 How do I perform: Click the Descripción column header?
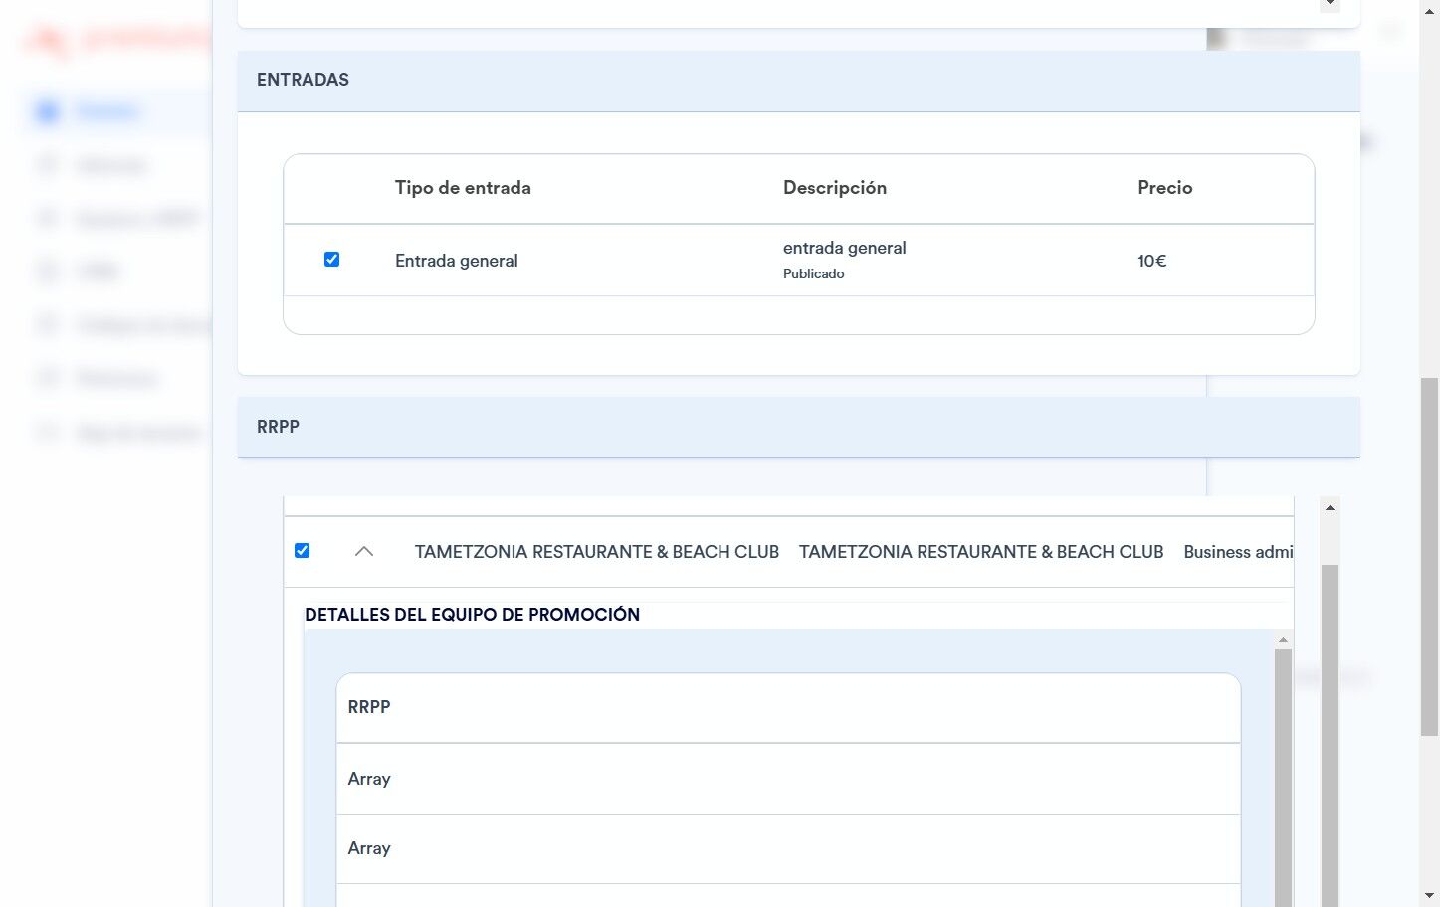pos(835,188)
